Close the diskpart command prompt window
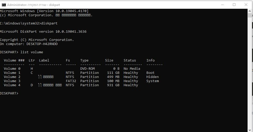Viewport: 253px width, 132px height. coord(246,5)
